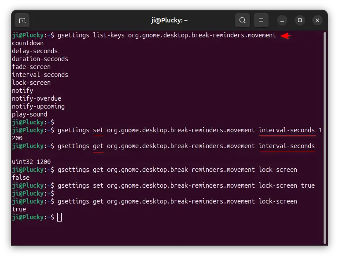Click the 'play-sound' output line
339x258 pixels.
click(x=29, y=114)
